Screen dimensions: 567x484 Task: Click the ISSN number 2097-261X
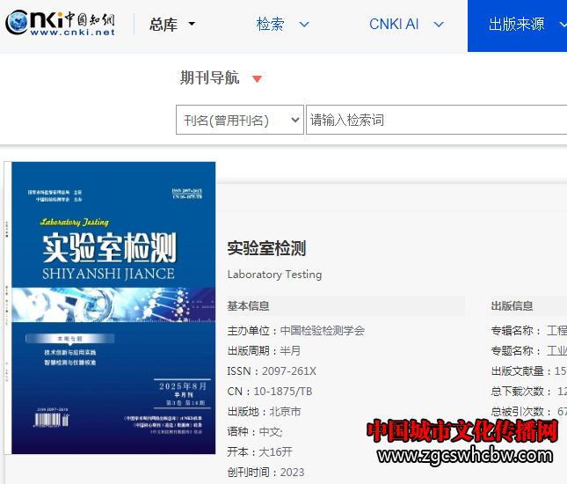click(289, 370)
